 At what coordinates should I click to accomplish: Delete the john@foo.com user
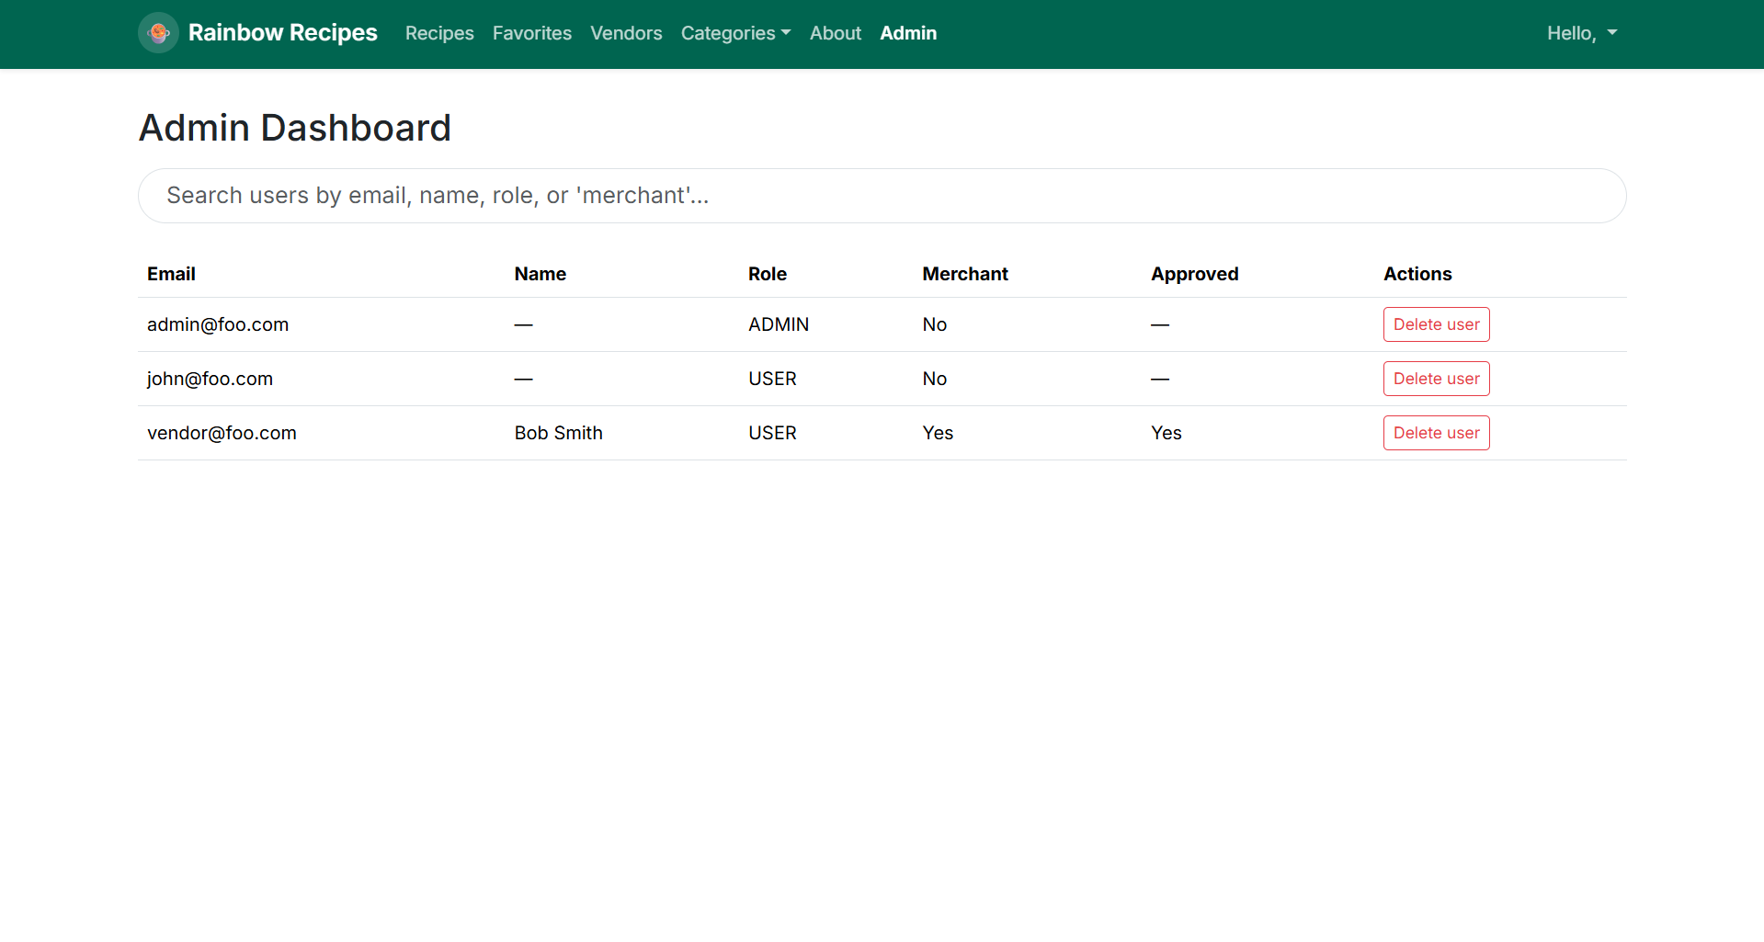coord(1436,379)
